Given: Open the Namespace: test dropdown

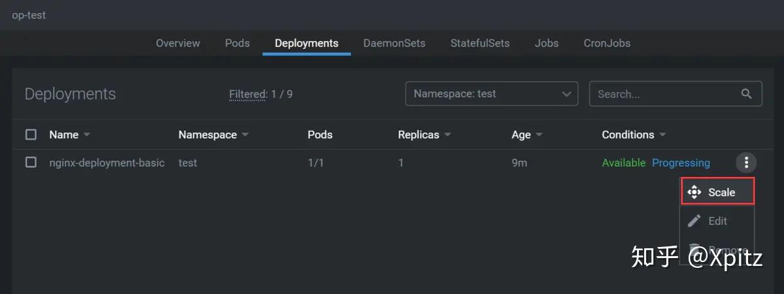Looking at the screenshot, I should 491,94.
